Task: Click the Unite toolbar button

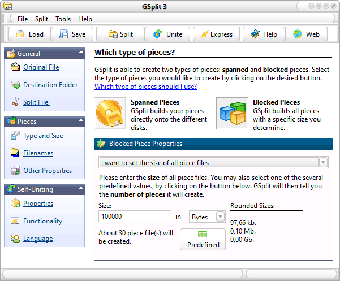Action: pos(167,34)
